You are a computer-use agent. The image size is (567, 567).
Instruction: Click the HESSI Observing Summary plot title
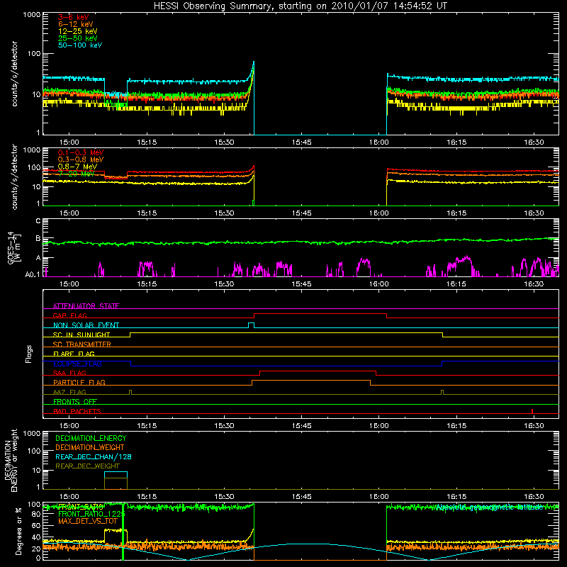300,6
